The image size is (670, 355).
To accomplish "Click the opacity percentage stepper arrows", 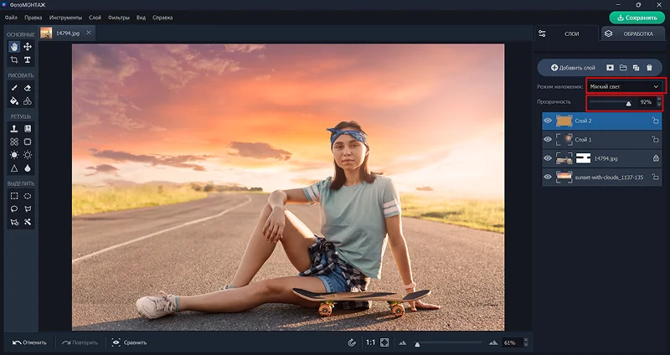I will [658, 102].
